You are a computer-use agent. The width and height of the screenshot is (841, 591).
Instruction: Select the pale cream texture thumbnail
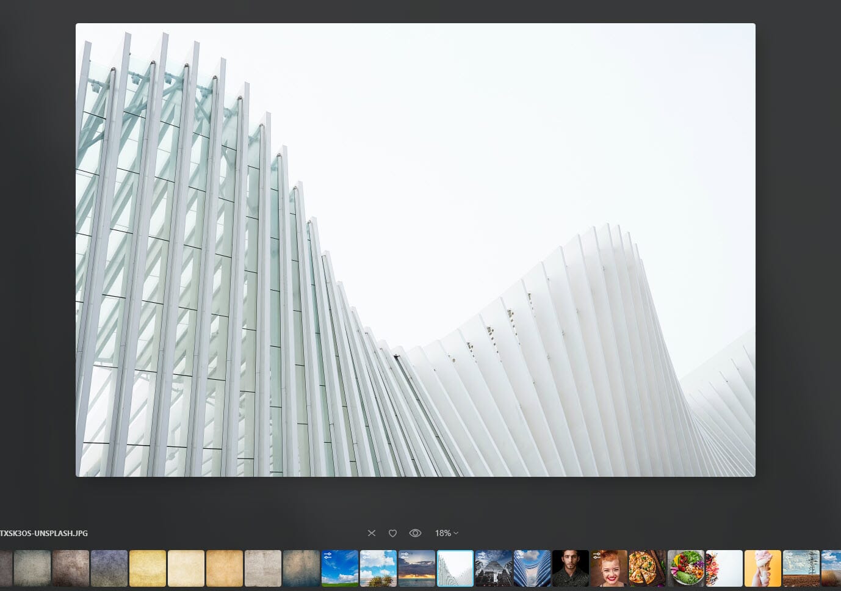(x=186, y=568)
